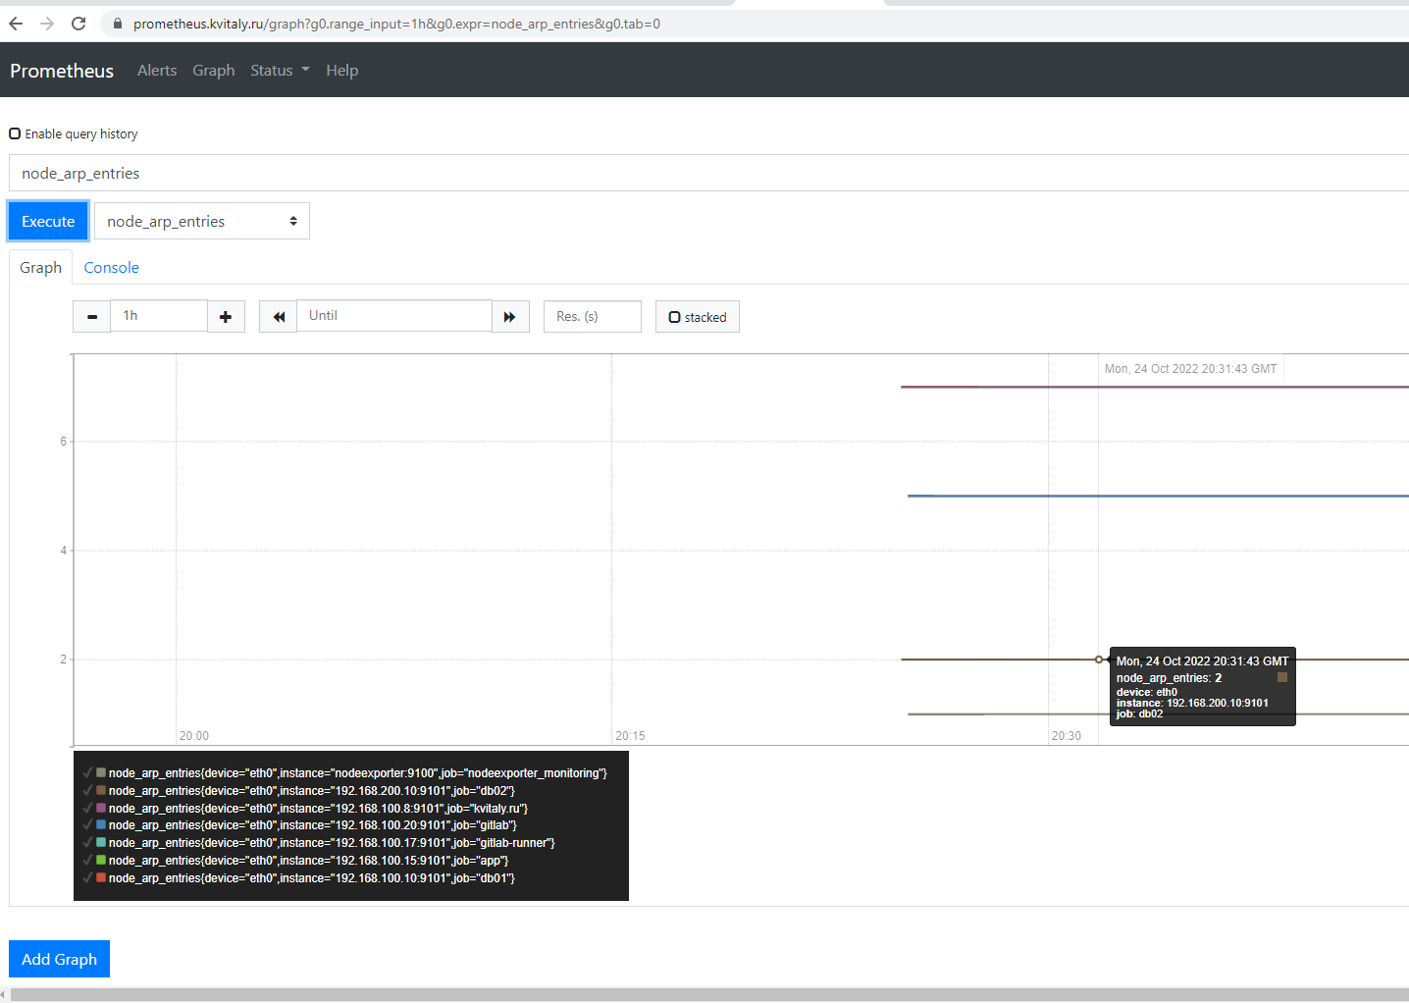Open the metric selection dropdown next to Execute
The image size is (1409, 1003).
[201, 221]
